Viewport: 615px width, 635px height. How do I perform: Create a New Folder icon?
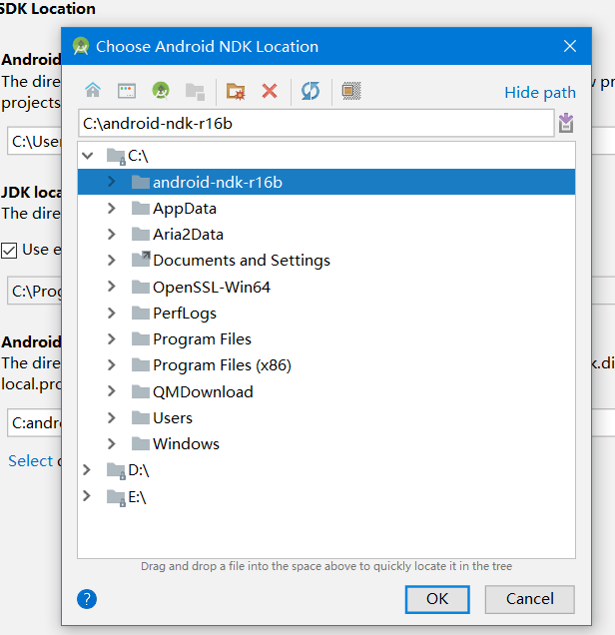pyautogui.click(x=236, y=91)
